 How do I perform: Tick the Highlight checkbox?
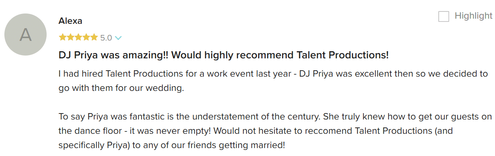click(x=444, y=16)
